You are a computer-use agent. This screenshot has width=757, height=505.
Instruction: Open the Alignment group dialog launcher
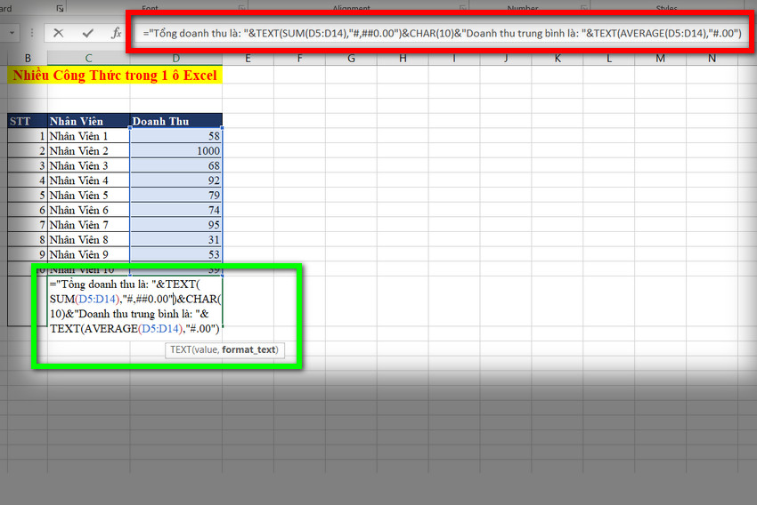462,8
